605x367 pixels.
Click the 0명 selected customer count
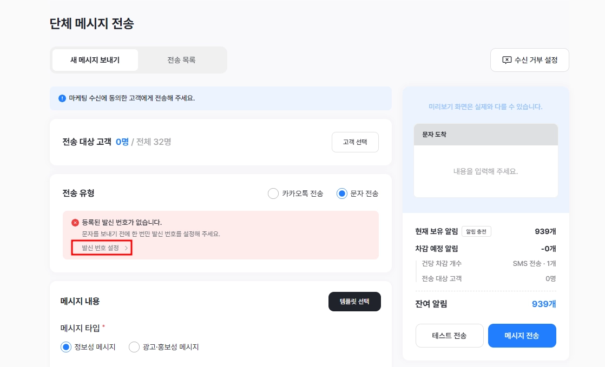click(122, 142)
